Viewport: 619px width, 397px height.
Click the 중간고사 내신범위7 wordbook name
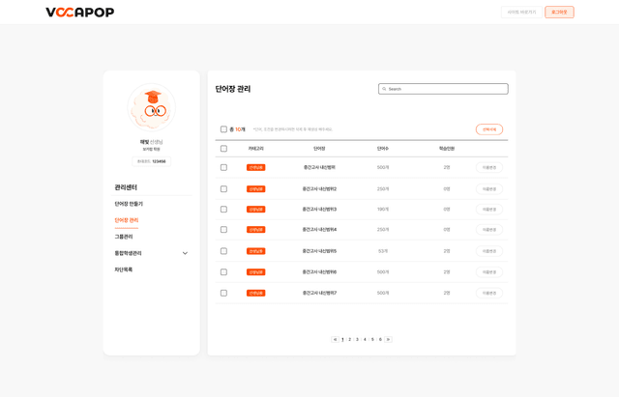click(x=319, y=293)
